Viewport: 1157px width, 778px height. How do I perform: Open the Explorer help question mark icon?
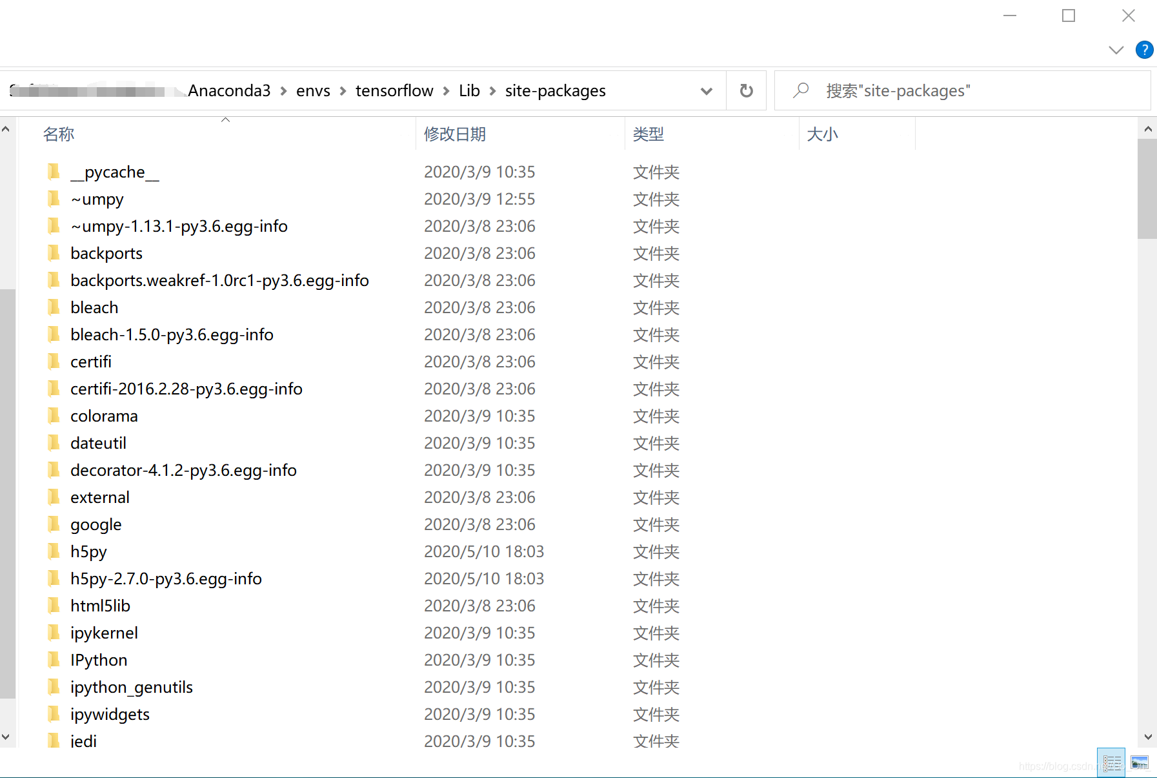1144,50
